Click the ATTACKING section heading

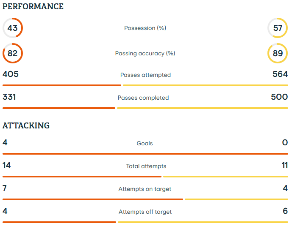click(26, 125)
